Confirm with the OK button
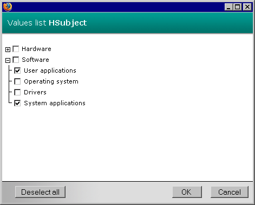 [187, 192]
